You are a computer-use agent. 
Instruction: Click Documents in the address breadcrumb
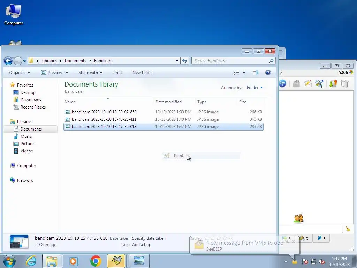point(75,61)
